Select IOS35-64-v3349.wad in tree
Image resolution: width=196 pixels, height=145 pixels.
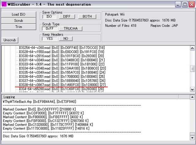tap(62, 72)
